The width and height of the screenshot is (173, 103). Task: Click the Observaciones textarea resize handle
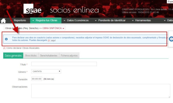coord(169,97)
